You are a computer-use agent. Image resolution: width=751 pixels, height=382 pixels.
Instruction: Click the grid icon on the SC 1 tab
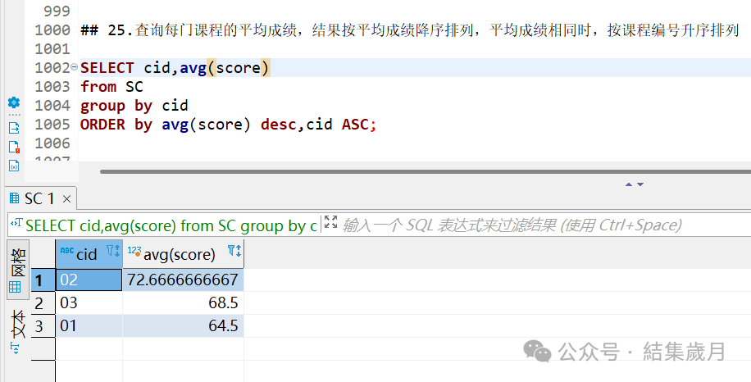tap(15, 198)
